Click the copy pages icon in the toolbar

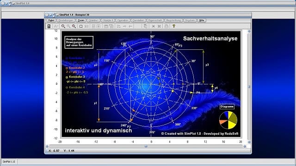(x=145, y=26)
